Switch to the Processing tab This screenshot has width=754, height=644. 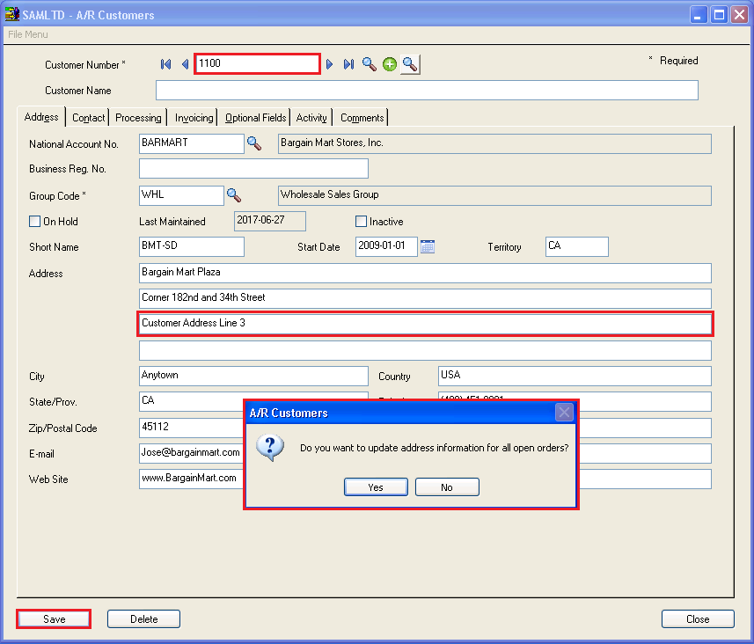click(138, 118)
